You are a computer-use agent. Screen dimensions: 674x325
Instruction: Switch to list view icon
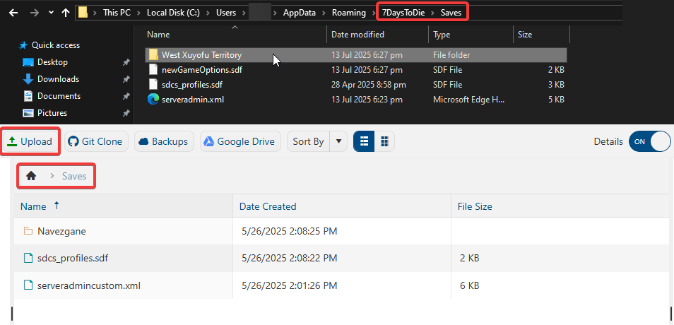tap(364, 141)
